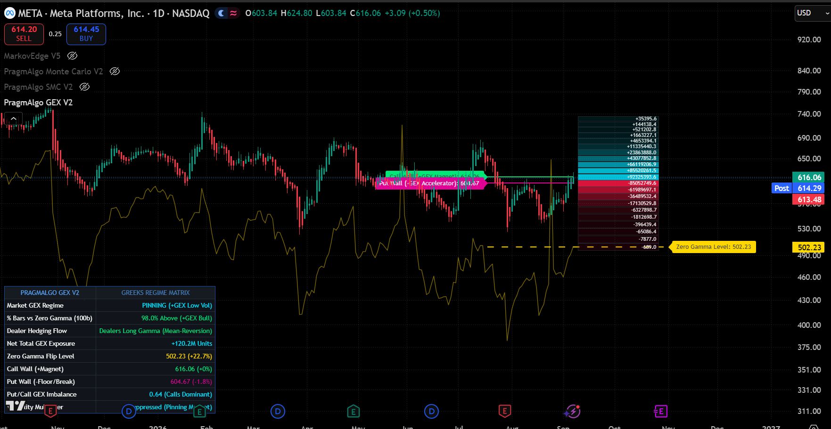
Task: Open the magenta upcoming earnings marker
Action: click(x=660, y=412)
